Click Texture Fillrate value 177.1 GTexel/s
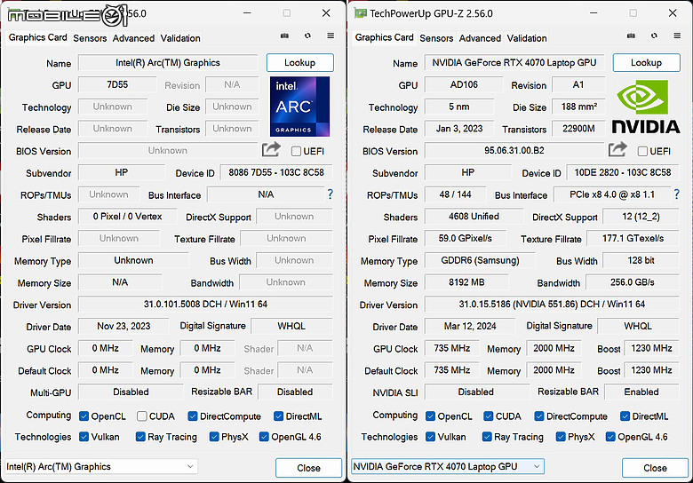 (633, 239)
